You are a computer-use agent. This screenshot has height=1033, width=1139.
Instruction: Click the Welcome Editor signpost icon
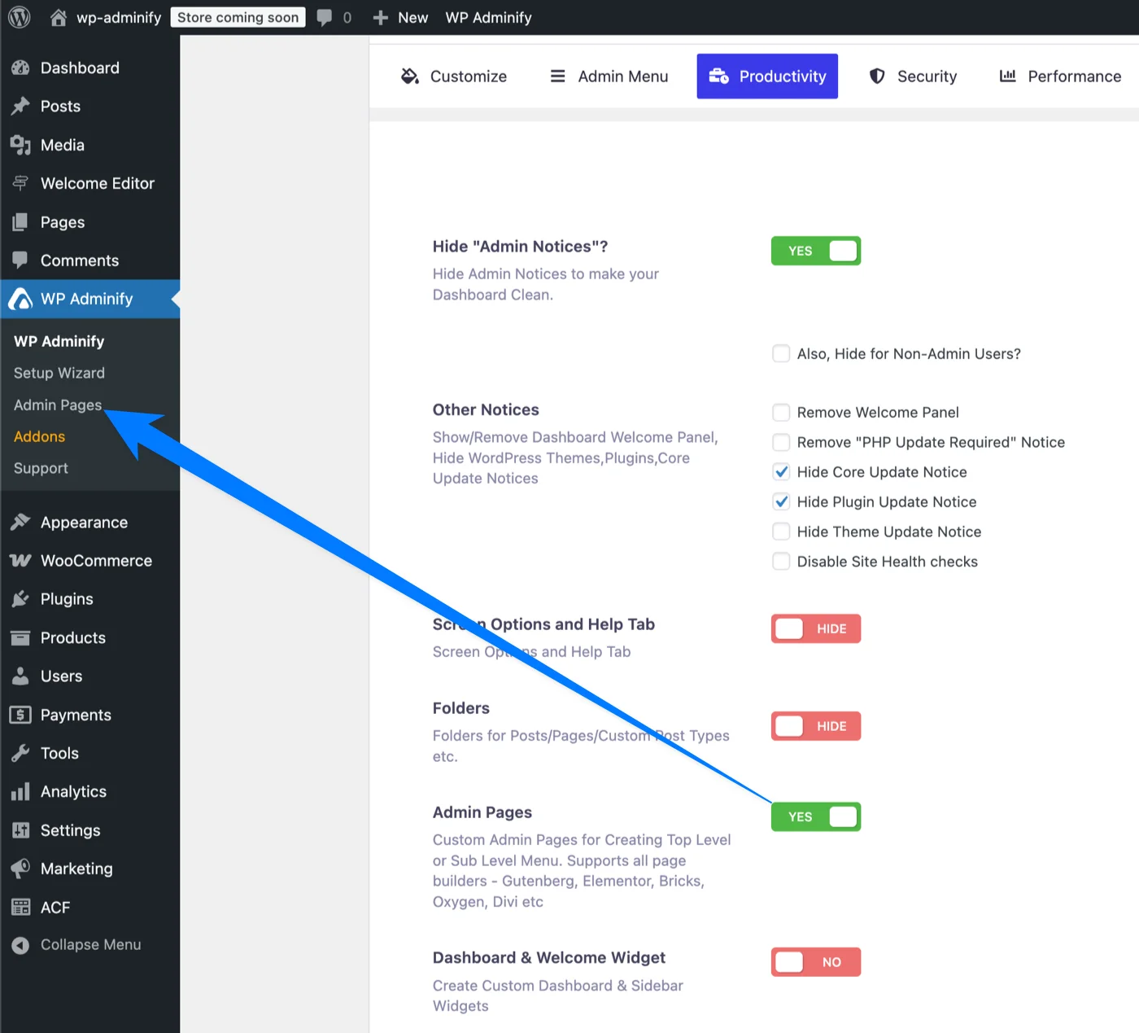point(20,183)
